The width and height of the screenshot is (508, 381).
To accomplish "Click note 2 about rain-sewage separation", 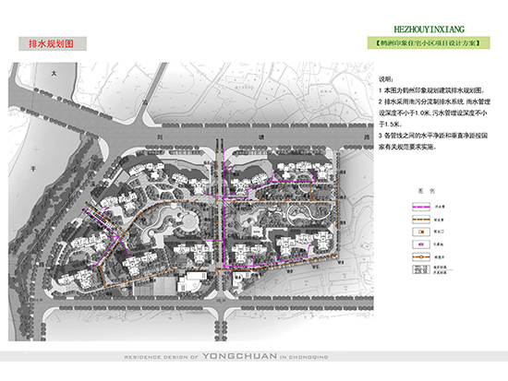I will (434, 113).
